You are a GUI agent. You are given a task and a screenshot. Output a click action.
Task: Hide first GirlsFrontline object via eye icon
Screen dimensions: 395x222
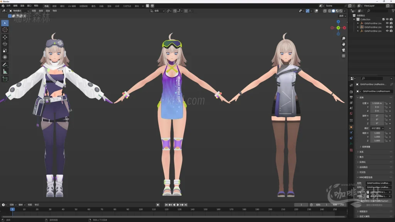(387, 23)
